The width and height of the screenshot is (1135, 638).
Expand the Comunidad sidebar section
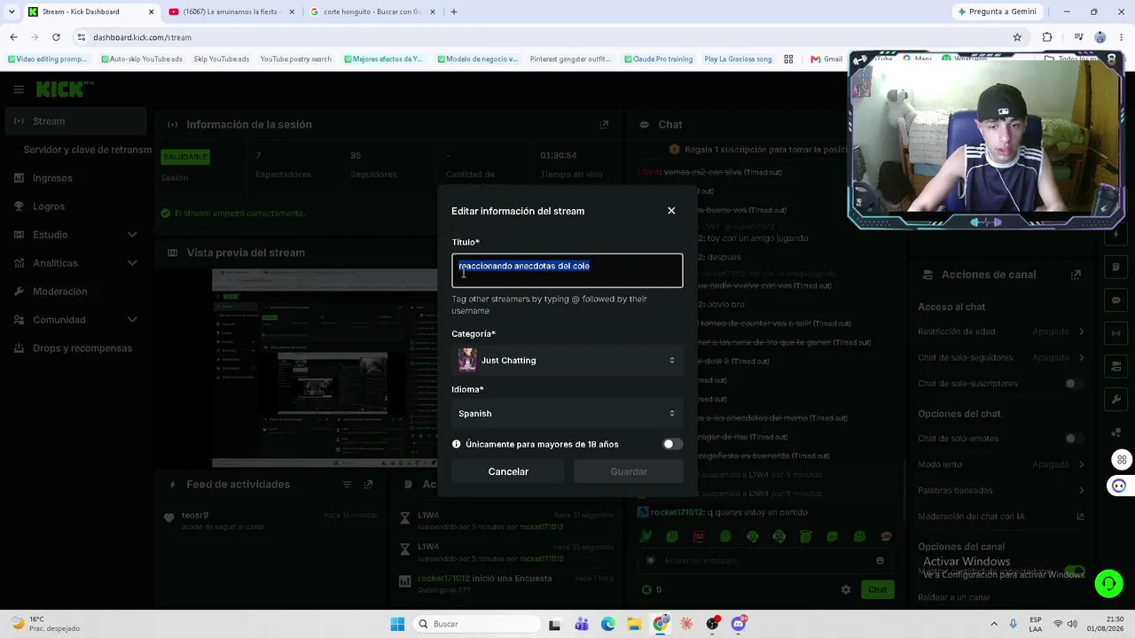tap(75, 320)
